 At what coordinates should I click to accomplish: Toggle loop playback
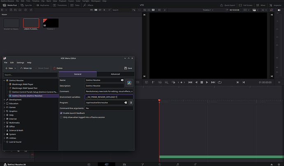point(220,82)
